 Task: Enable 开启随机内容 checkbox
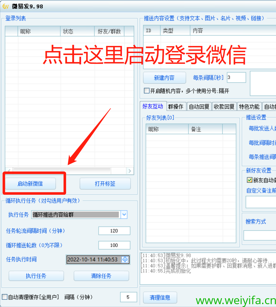(147, 91)
